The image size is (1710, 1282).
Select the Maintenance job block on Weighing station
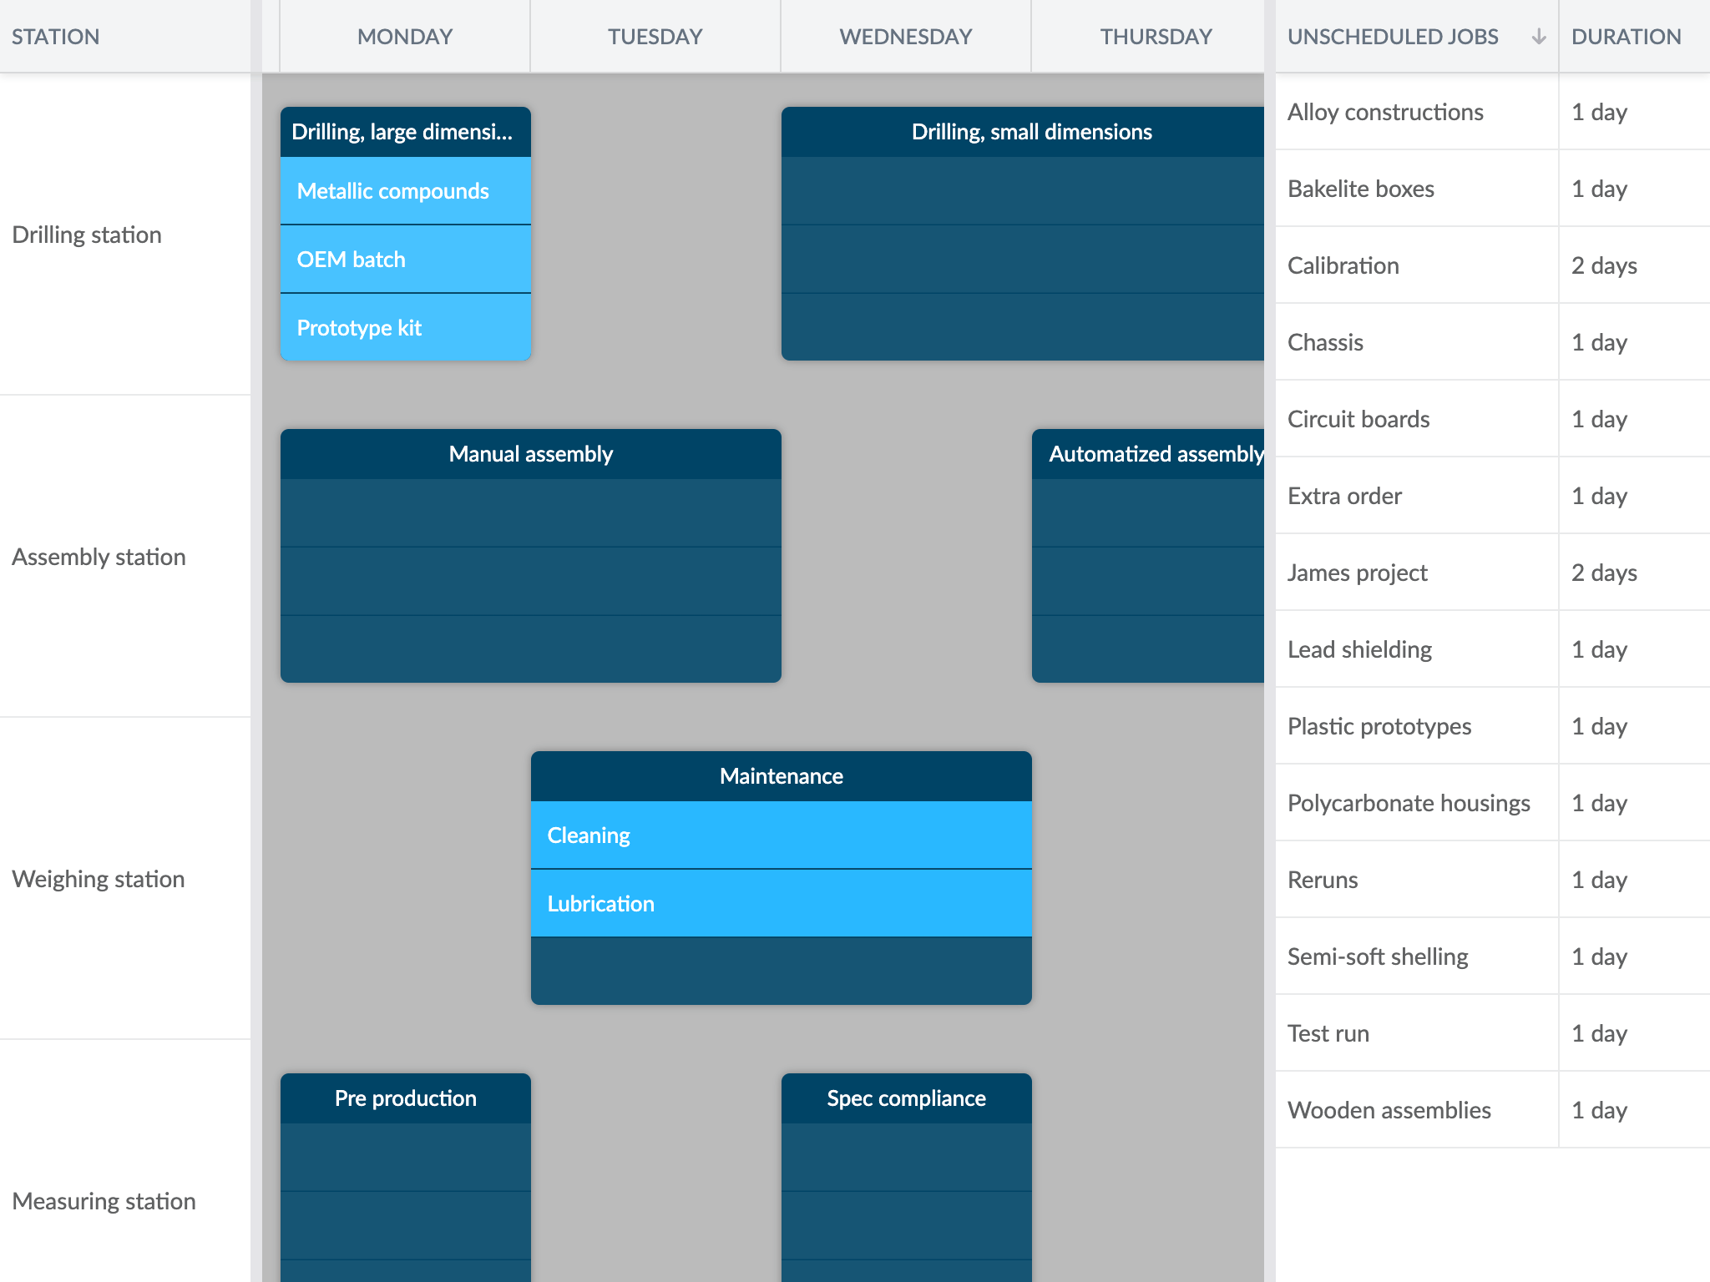tap(780, 775)
